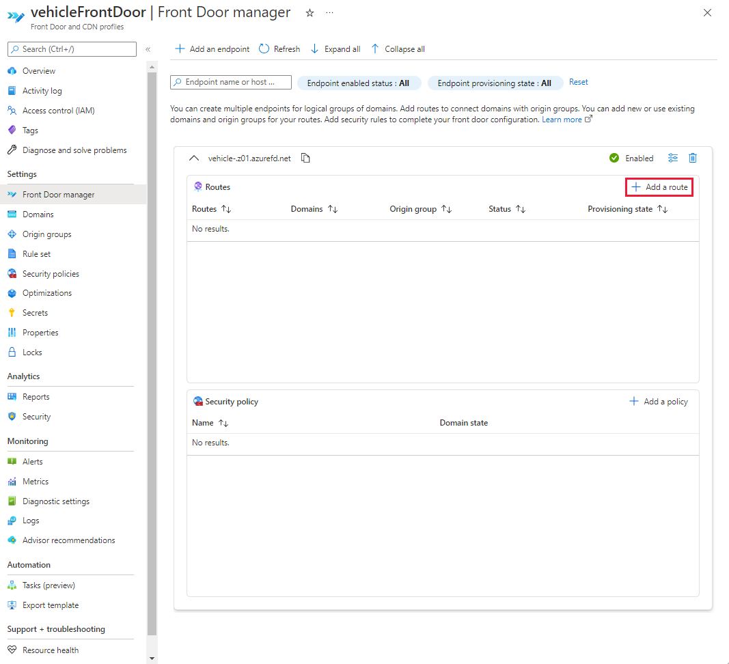The height and width of the screenshot is (664, 729).
Task: Open Properties
Action: coord(40,333)
